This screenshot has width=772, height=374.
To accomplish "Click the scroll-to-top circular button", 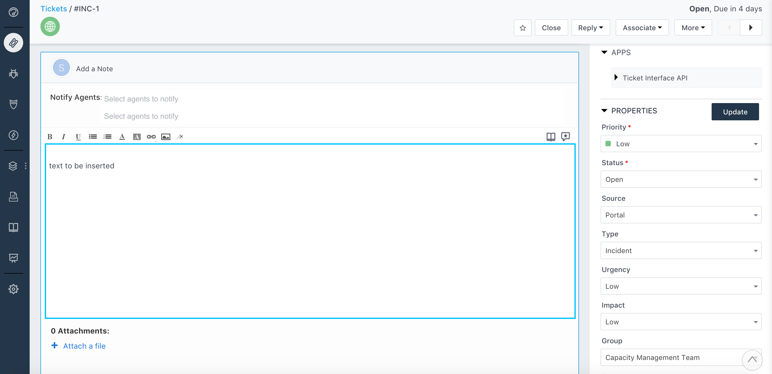I will pos(752,360).
